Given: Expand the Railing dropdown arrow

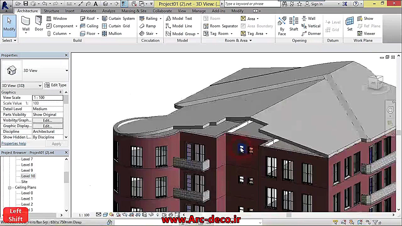Looking at the screenshot, I should [160, 19].
